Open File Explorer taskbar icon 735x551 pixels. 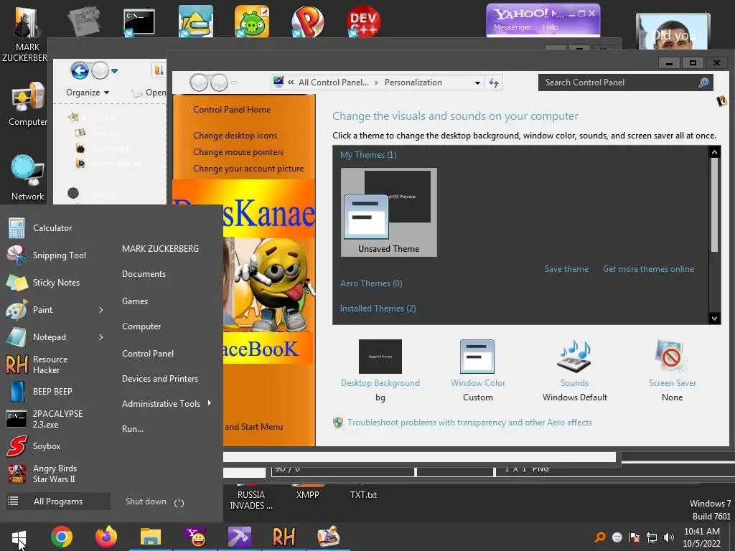(151, 537)
